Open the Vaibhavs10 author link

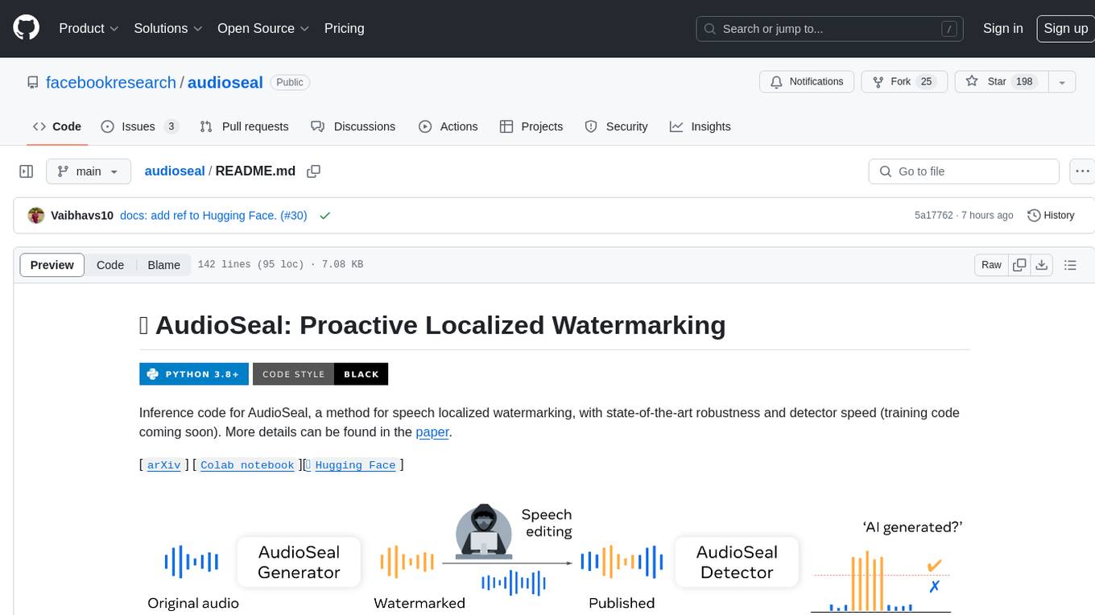pyautogui.click(x=82, y=216)
